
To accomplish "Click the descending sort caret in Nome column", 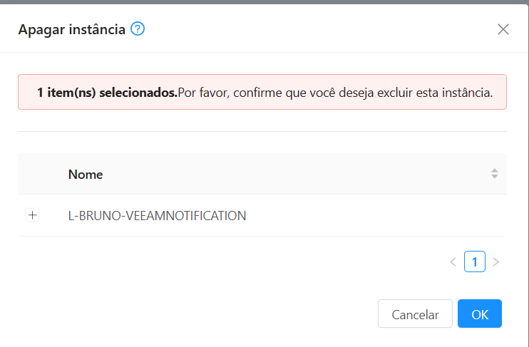I will pos(495,177).
